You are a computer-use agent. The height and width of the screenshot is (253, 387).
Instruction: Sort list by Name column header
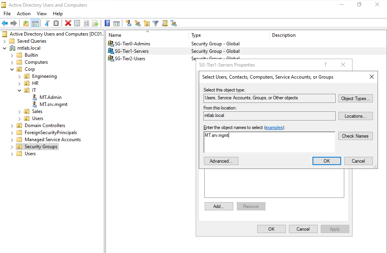pyautogui.click(x=147, y=35)
